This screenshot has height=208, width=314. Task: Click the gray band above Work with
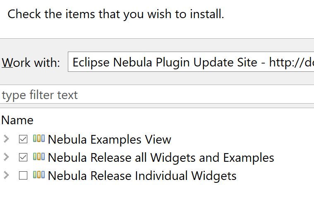[157, 44]
